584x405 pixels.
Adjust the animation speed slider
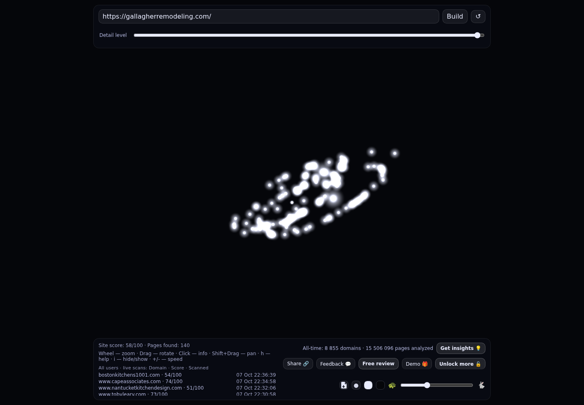tap(437, 385)
